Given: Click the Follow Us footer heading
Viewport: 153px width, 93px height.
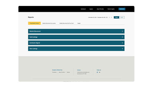Looking at the screenshot, I should click(99, 70).
